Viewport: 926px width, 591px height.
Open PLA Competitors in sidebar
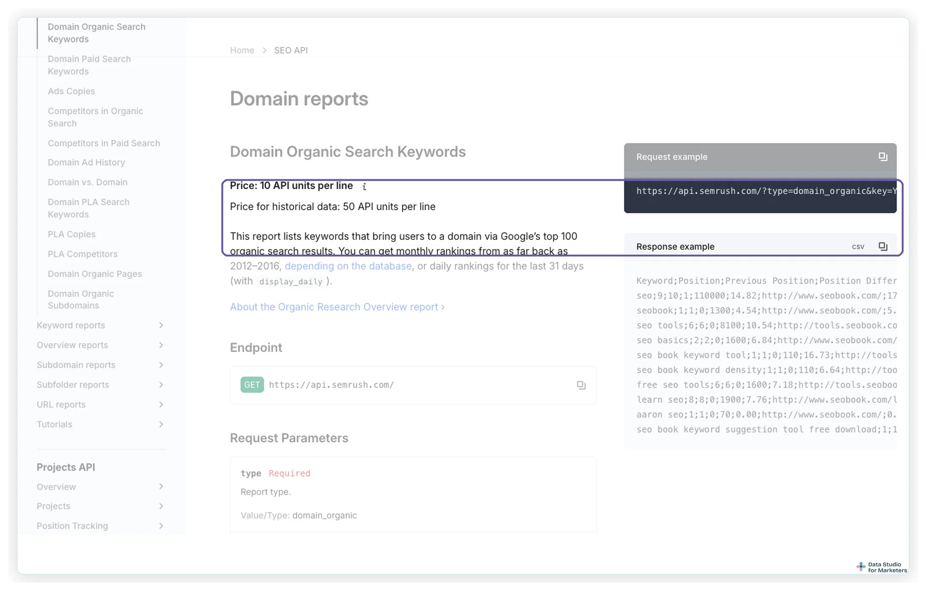[x=82, y=254]
